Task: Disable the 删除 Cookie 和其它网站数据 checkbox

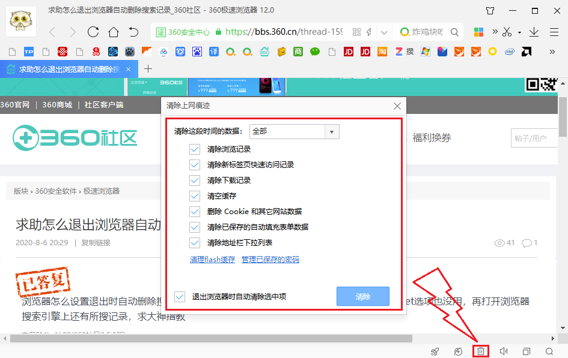Action: click(x=195, y=211)
